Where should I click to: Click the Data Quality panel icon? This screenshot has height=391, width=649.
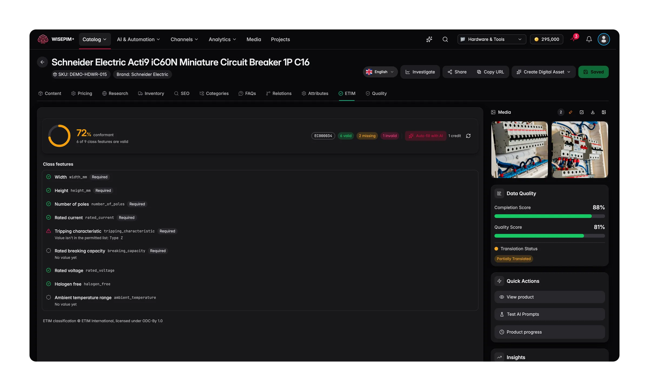(x=499, y=193)
